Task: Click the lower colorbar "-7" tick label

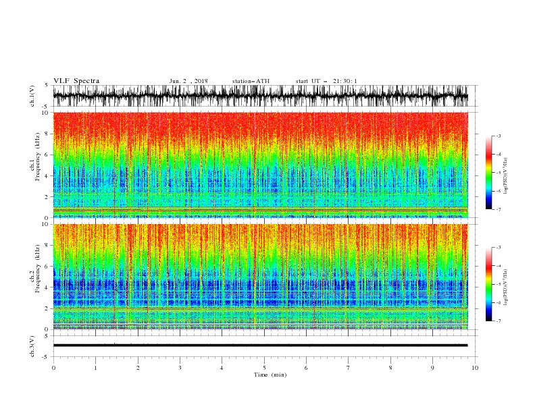Action: (x=498, y=321)
